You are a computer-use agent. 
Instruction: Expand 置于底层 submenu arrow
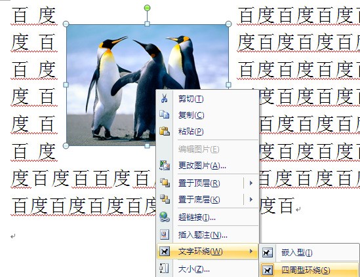pos(251,200)
